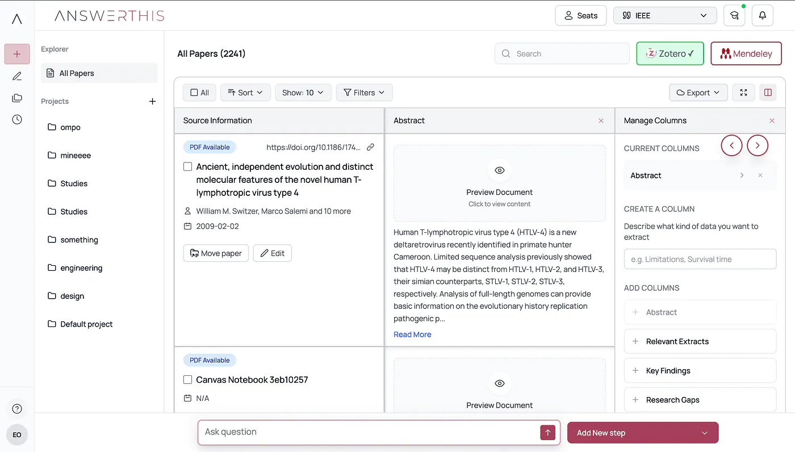Open the Export dropdown

point(698,93)
